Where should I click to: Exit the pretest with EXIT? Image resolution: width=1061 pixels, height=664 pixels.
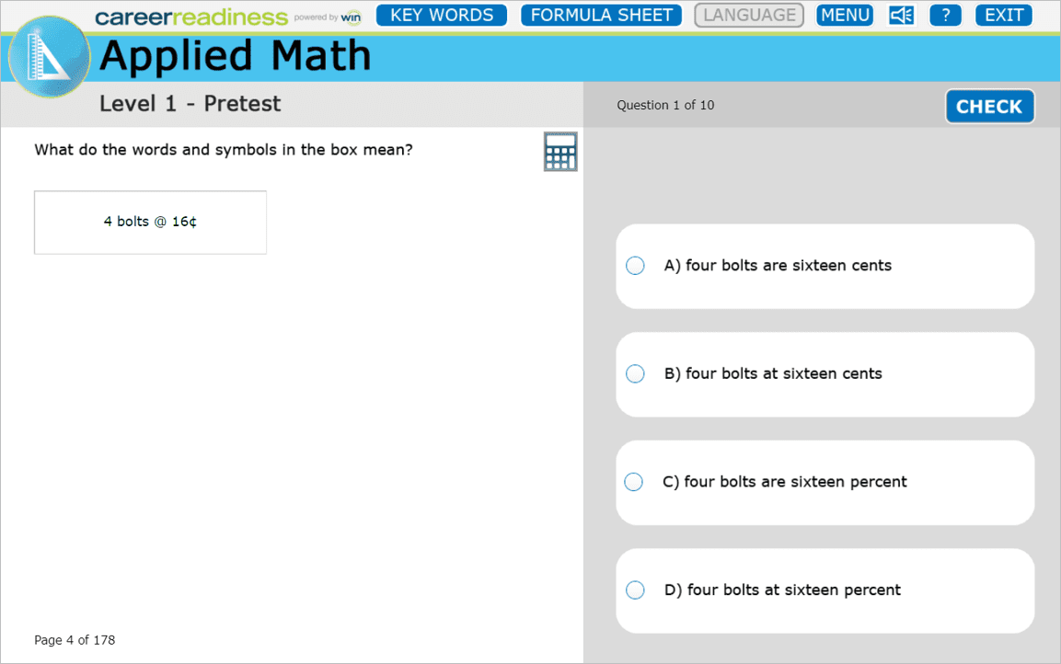click(1003, 15)
